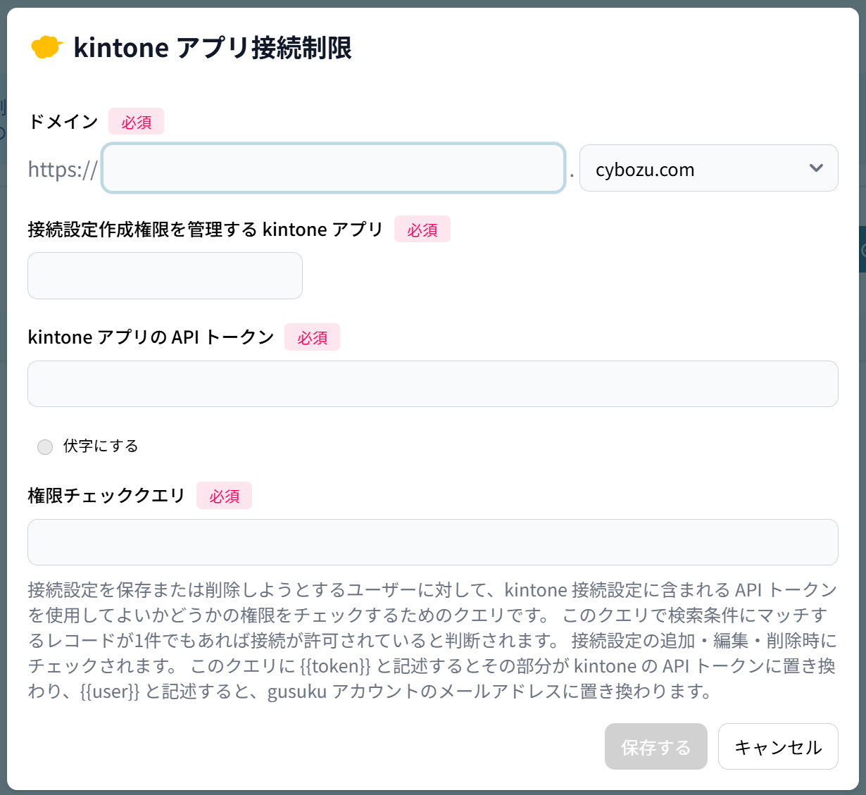Viewport: 866px width, 795px height.
Task: Click the kintone アプリ接続制限 dialog title
Action: pyautogui.click(x=213, y=48)
